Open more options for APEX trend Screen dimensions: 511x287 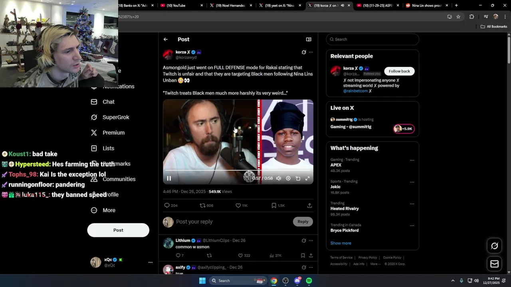tap(412, 161)
